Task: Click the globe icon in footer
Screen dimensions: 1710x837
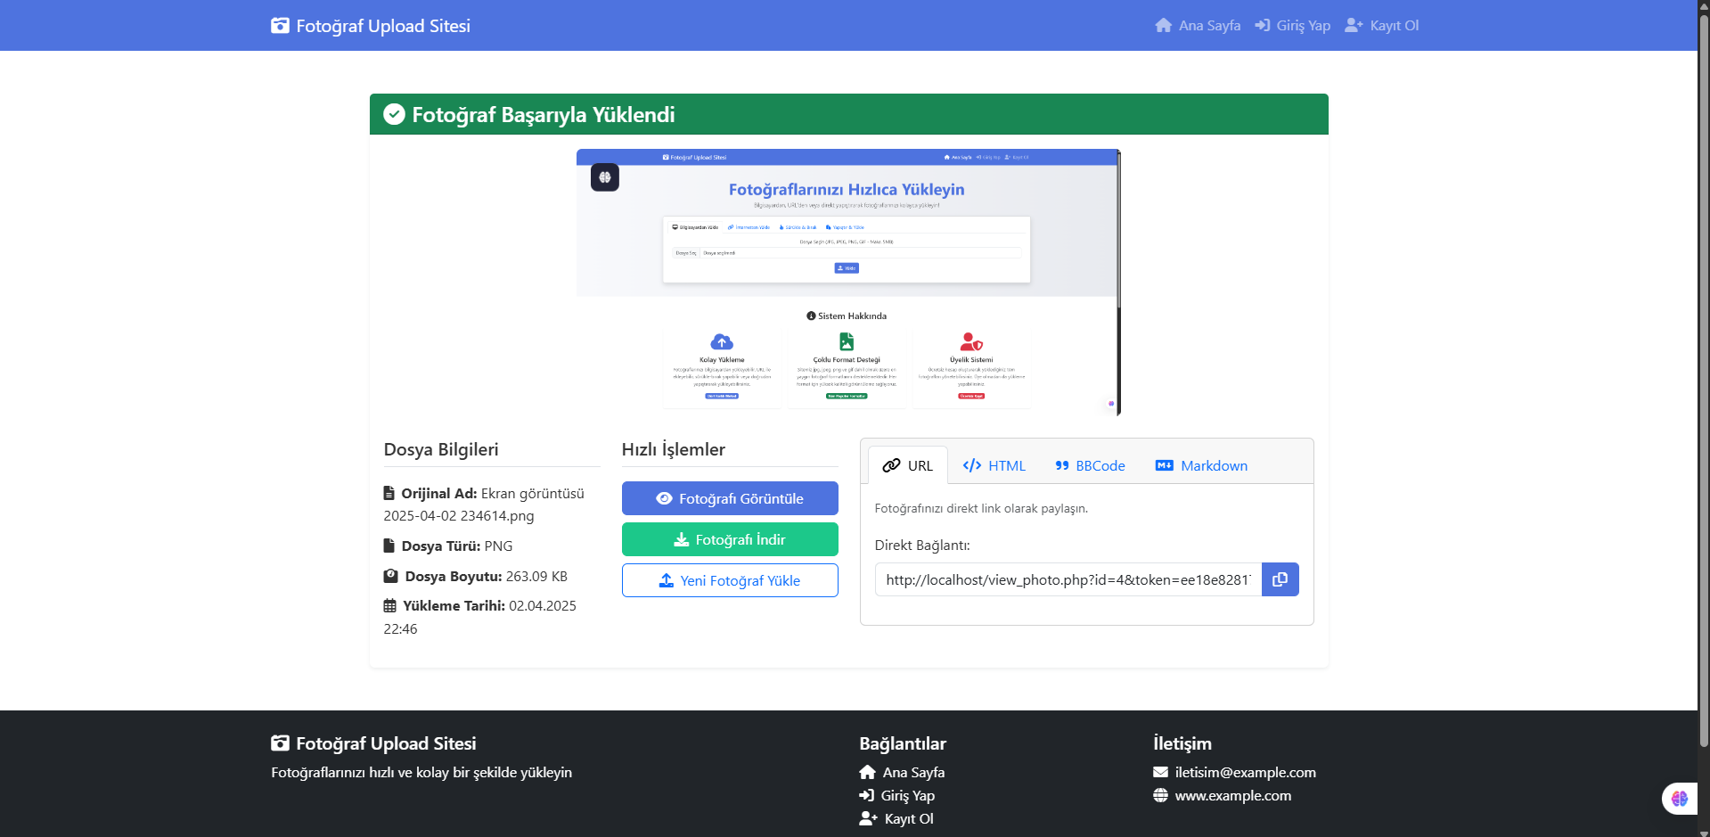Action: (1160, 795)
